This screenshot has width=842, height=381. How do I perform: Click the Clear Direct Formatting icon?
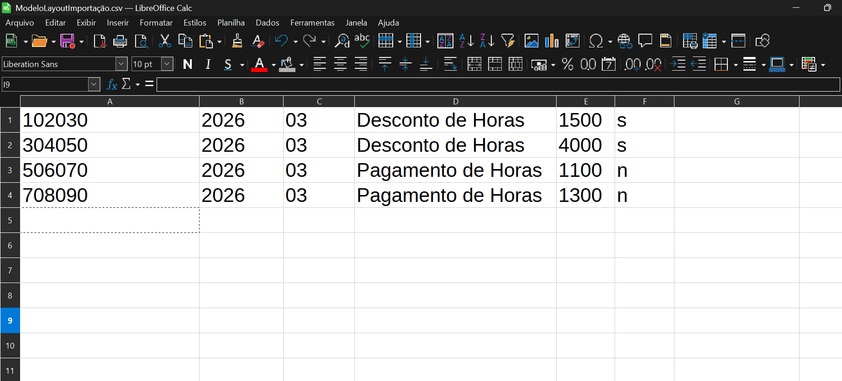tap(258, 41)
